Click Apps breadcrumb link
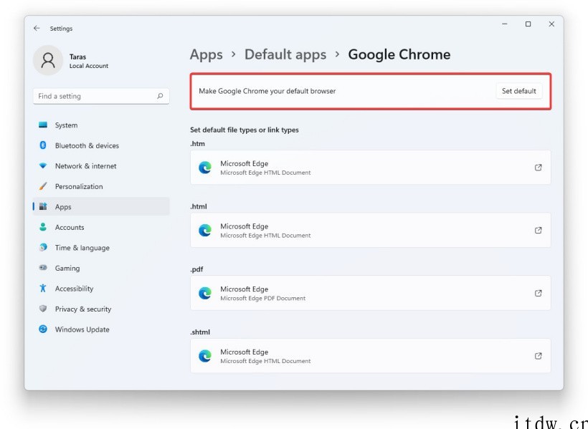This screenshot has height=429, width=588. click(x=207, y=54)
